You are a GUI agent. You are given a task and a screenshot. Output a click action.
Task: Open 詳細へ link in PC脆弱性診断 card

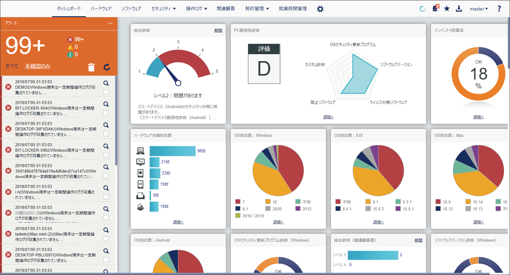pyautogui.click(x=328, y=117)
